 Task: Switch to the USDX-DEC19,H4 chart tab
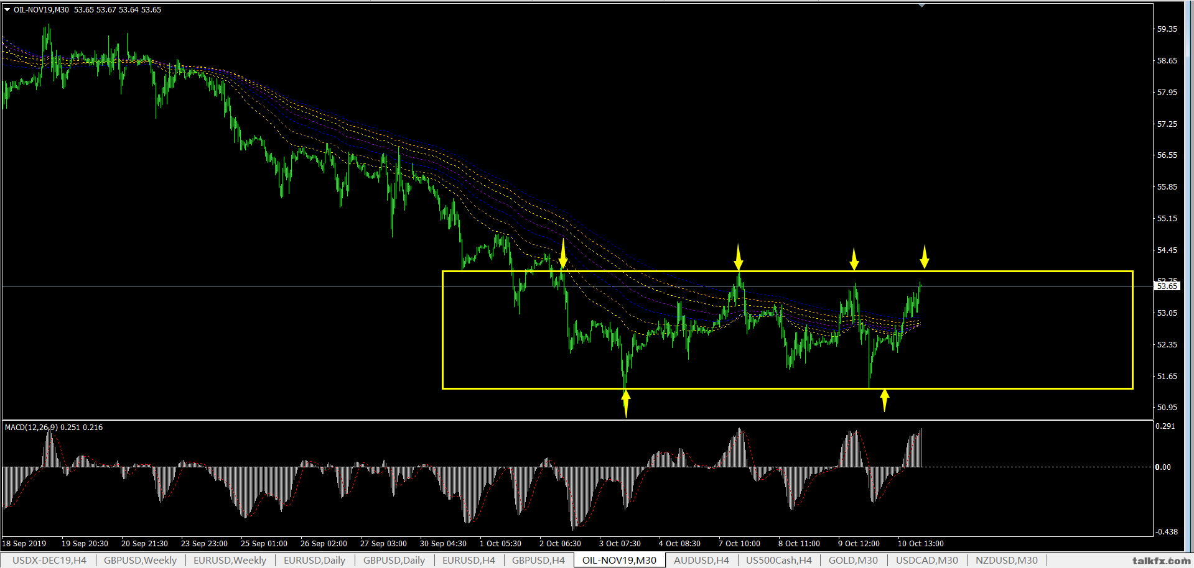tap(49, 560)
